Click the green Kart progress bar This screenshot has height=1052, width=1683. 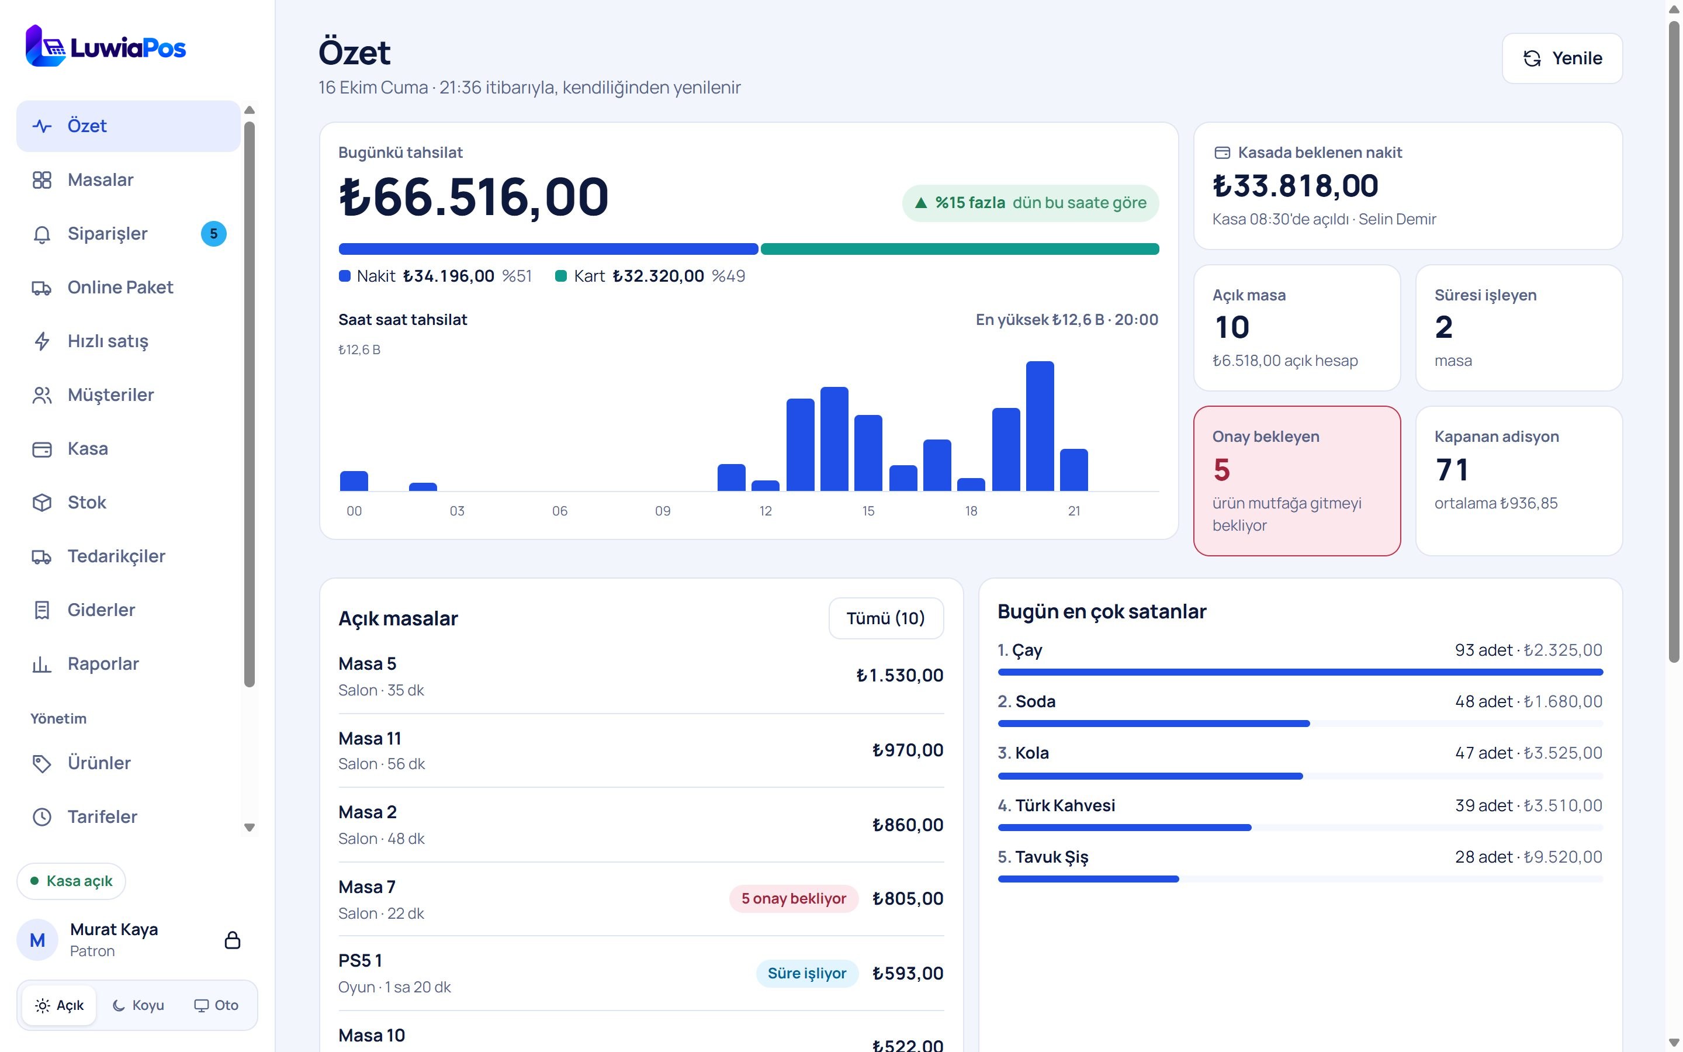pyautogui.click(x=960, y=249)
